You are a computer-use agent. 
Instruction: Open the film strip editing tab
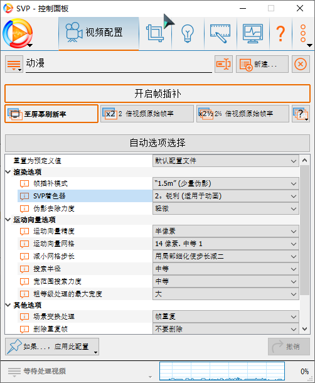pos(220,33)
